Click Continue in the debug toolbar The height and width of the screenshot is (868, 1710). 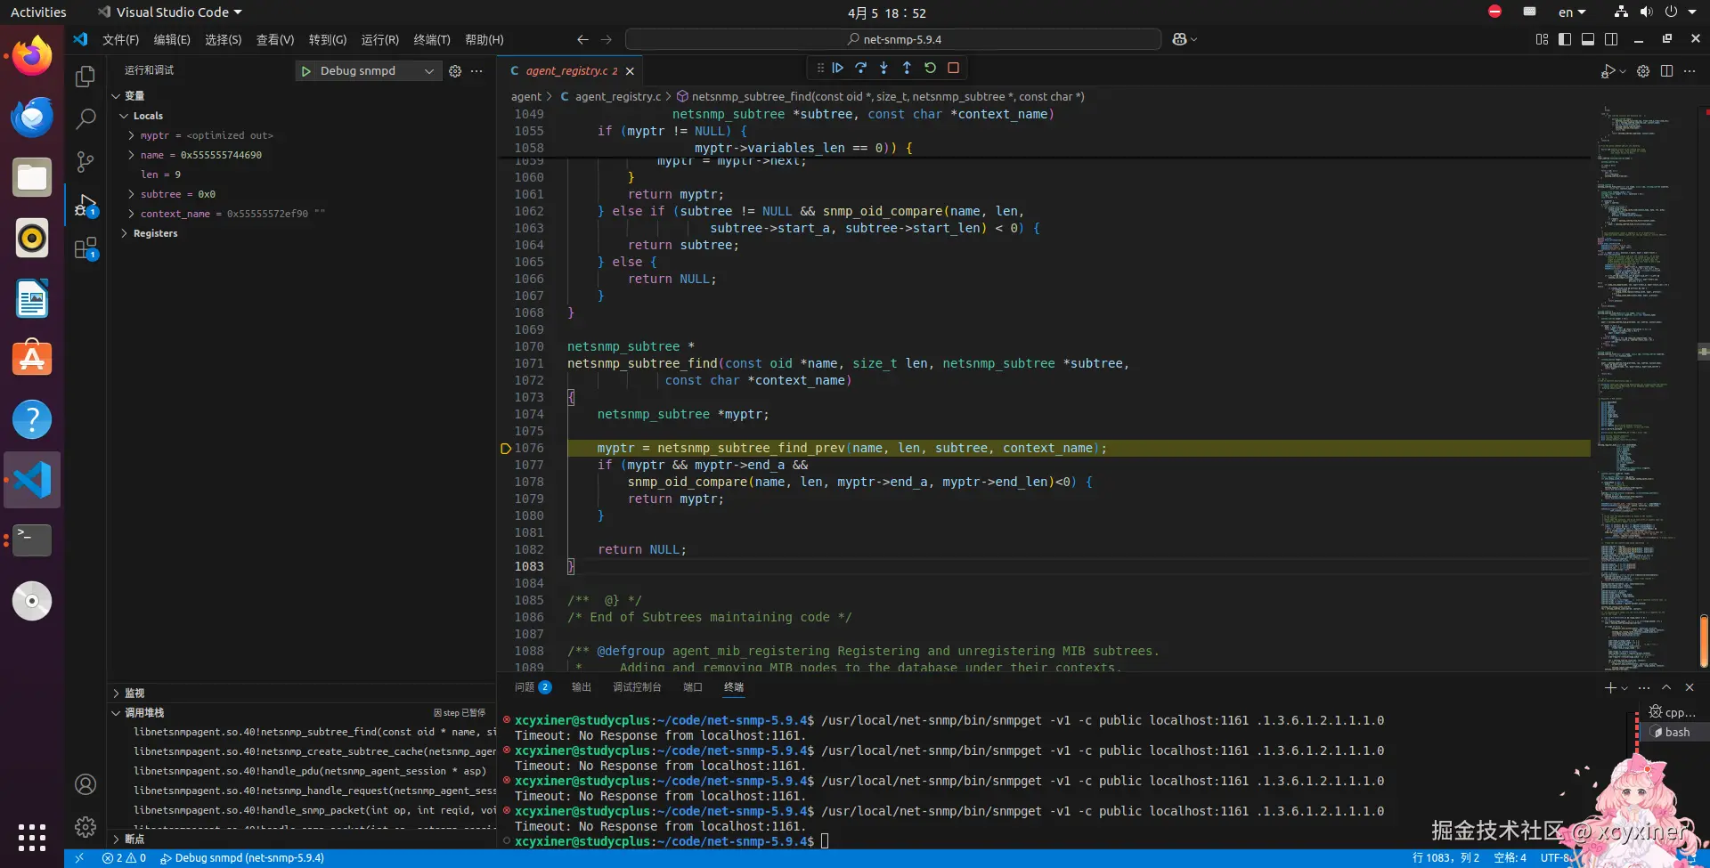(837, 68)
